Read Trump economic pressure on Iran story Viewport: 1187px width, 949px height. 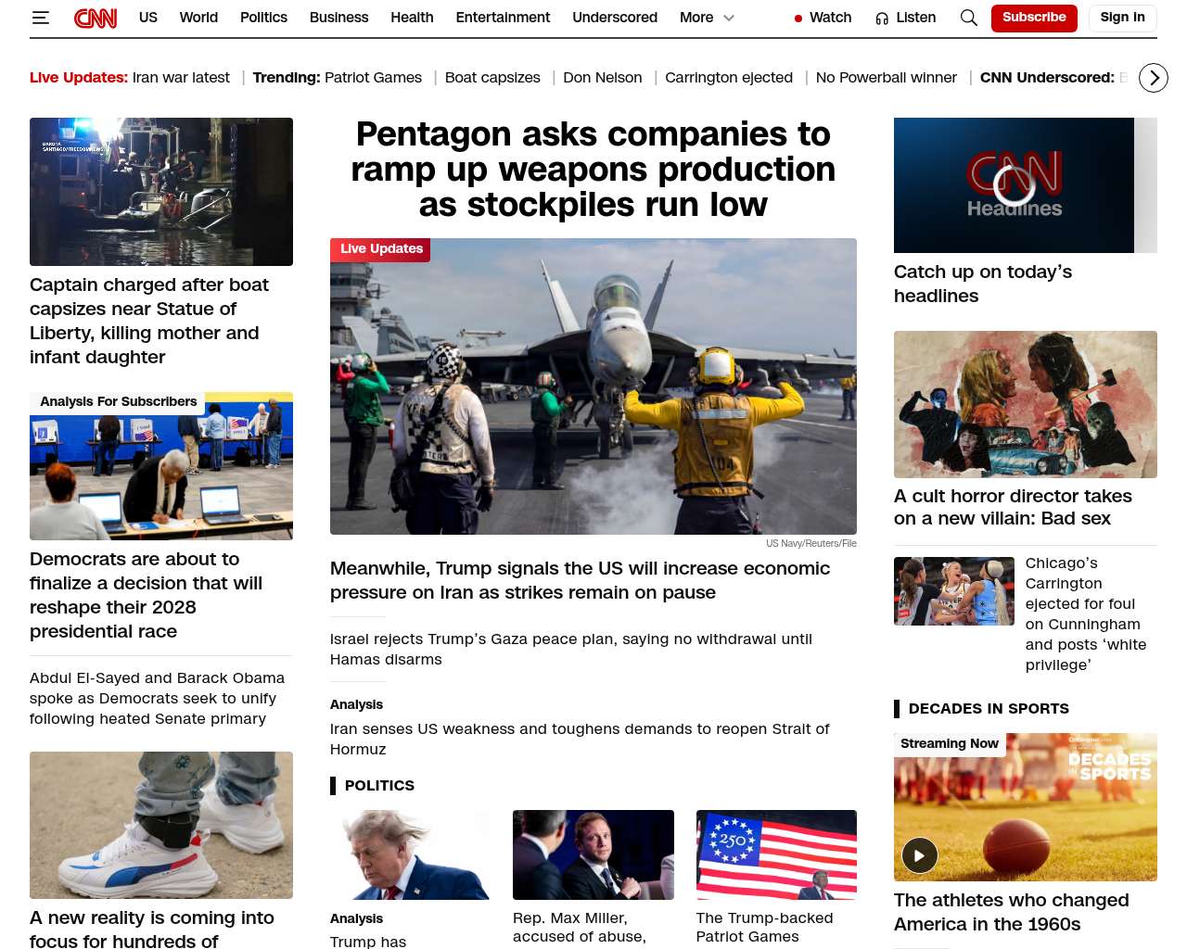click(581, 580)
